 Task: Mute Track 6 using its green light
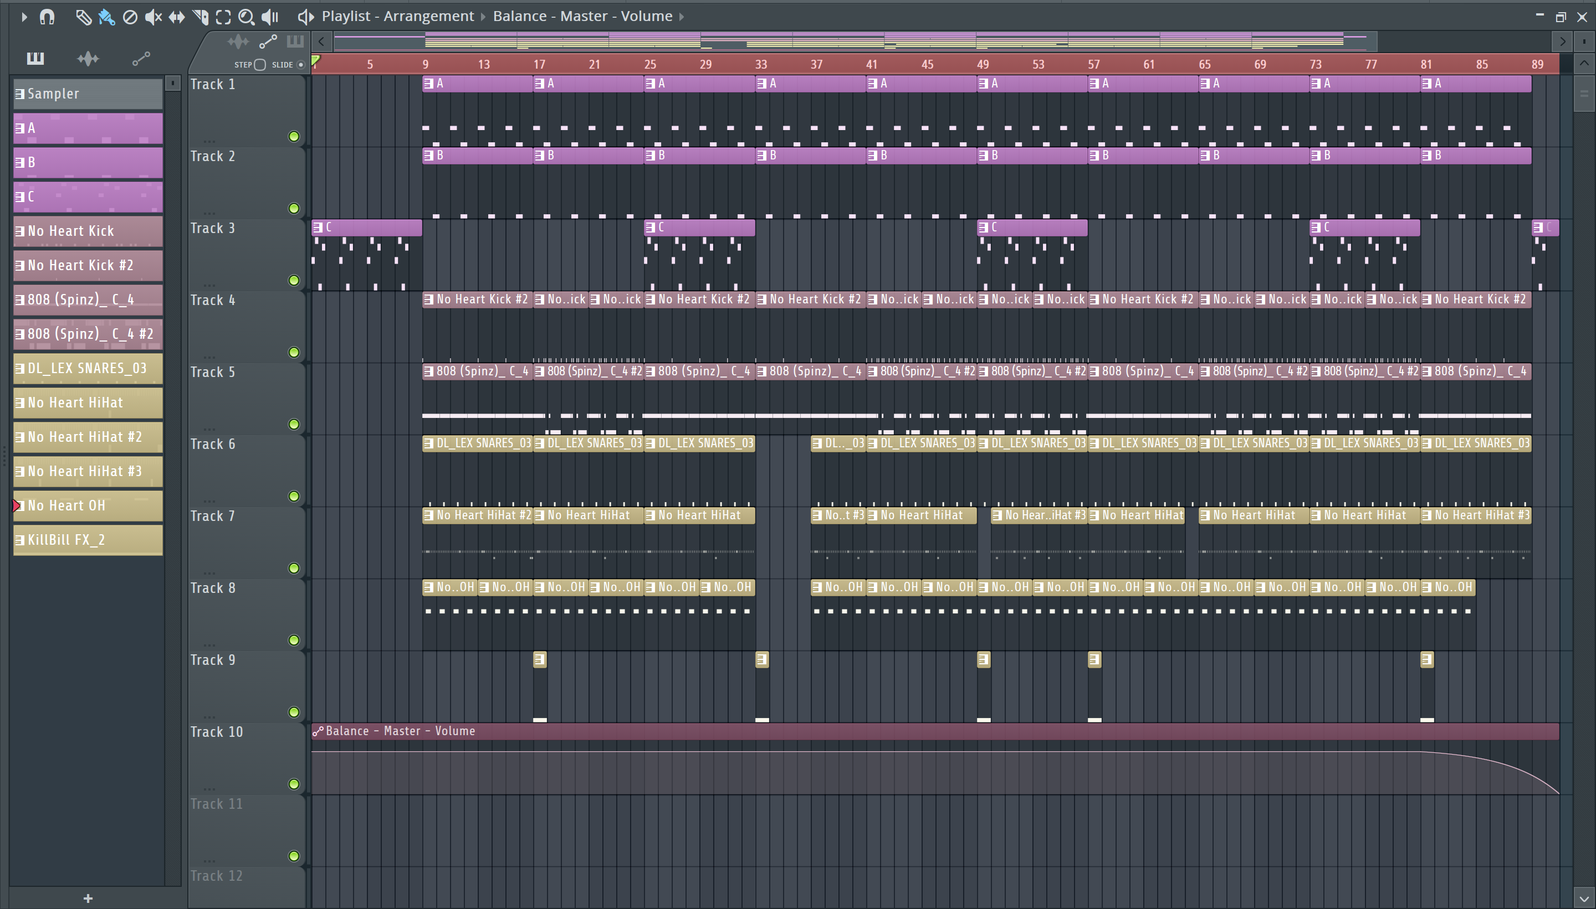point(294,497)
